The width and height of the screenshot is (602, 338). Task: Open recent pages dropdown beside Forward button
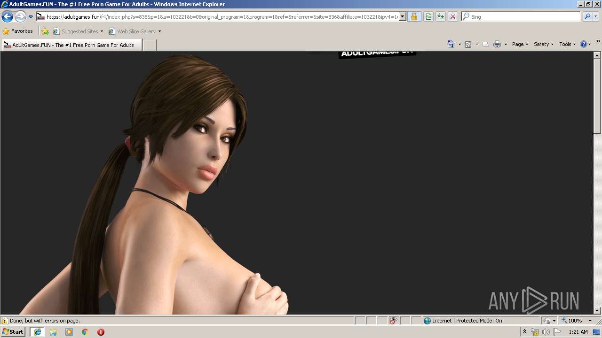[31, 17]
